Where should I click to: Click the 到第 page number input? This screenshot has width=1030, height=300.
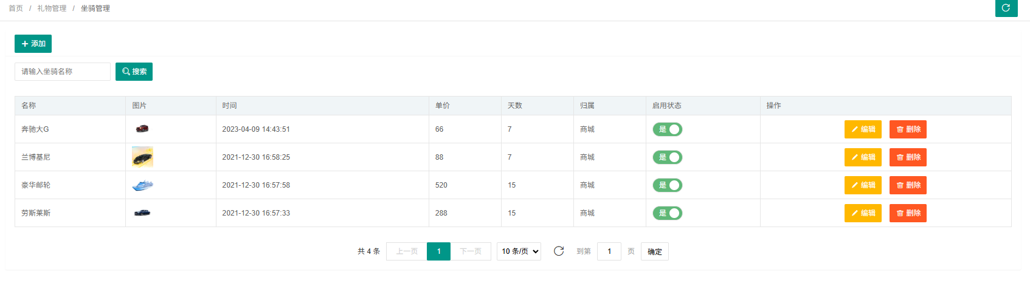click(x=609, y=251)
